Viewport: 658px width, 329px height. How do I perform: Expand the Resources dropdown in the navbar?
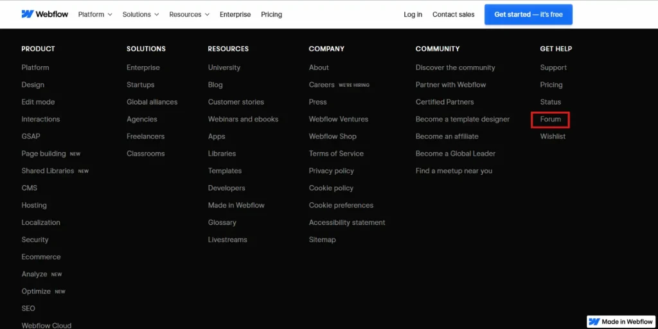pyautogui.click(x=190, y=14)
